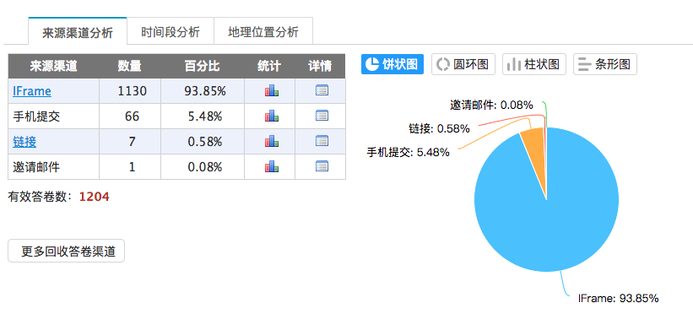Open details icon for 链接 row
Screen dimensions: 693x314
(322, 141)
